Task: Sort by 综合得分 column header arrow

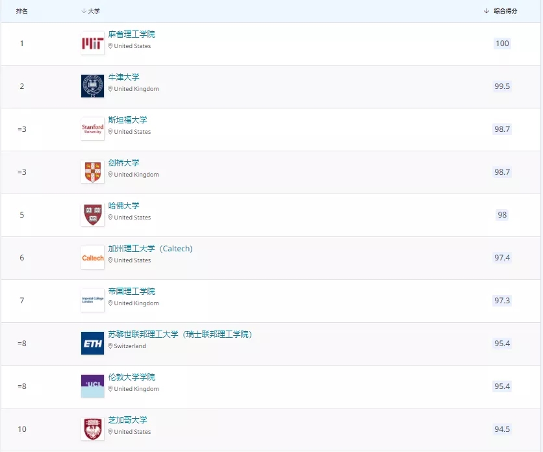Action: click(x=486, y=11)
